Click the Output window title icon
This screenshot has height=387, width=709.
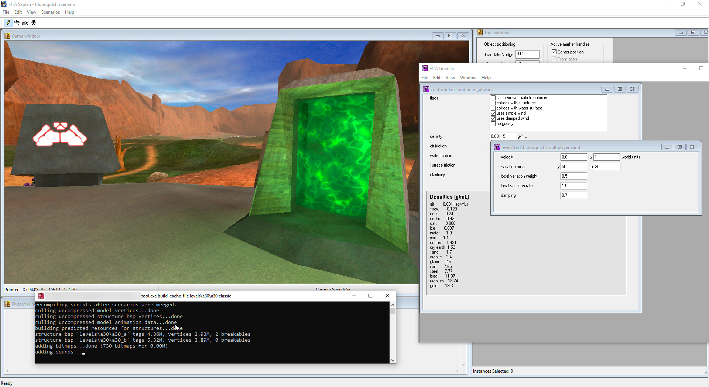[7, 304]
